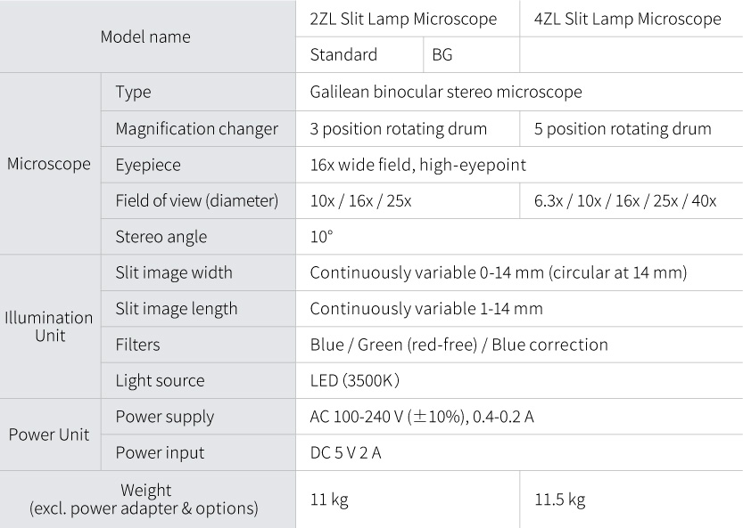Click the "Power Unit" category label

point(49,435)
